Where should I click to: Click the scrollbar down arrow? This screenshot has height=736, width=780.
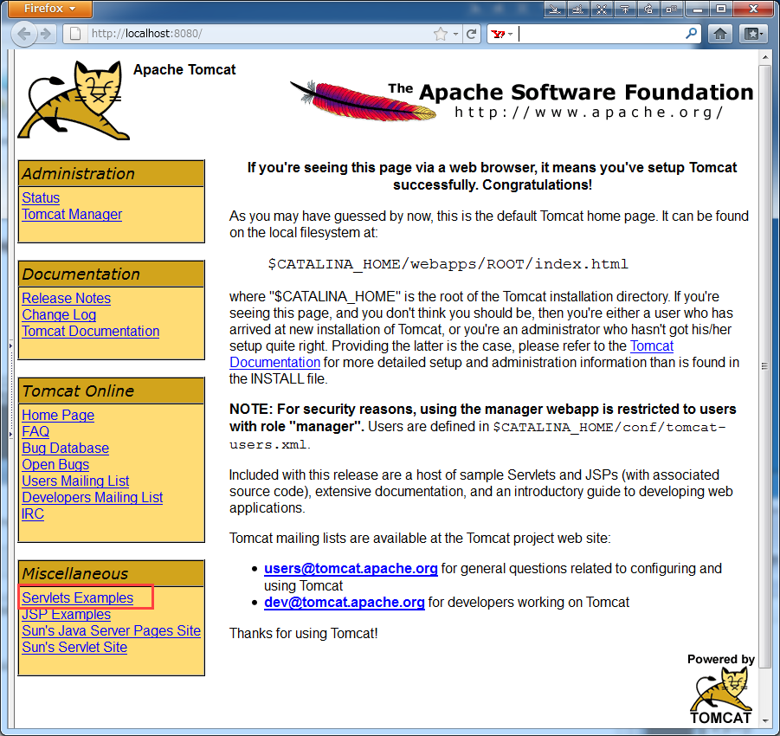click(765, 720)
